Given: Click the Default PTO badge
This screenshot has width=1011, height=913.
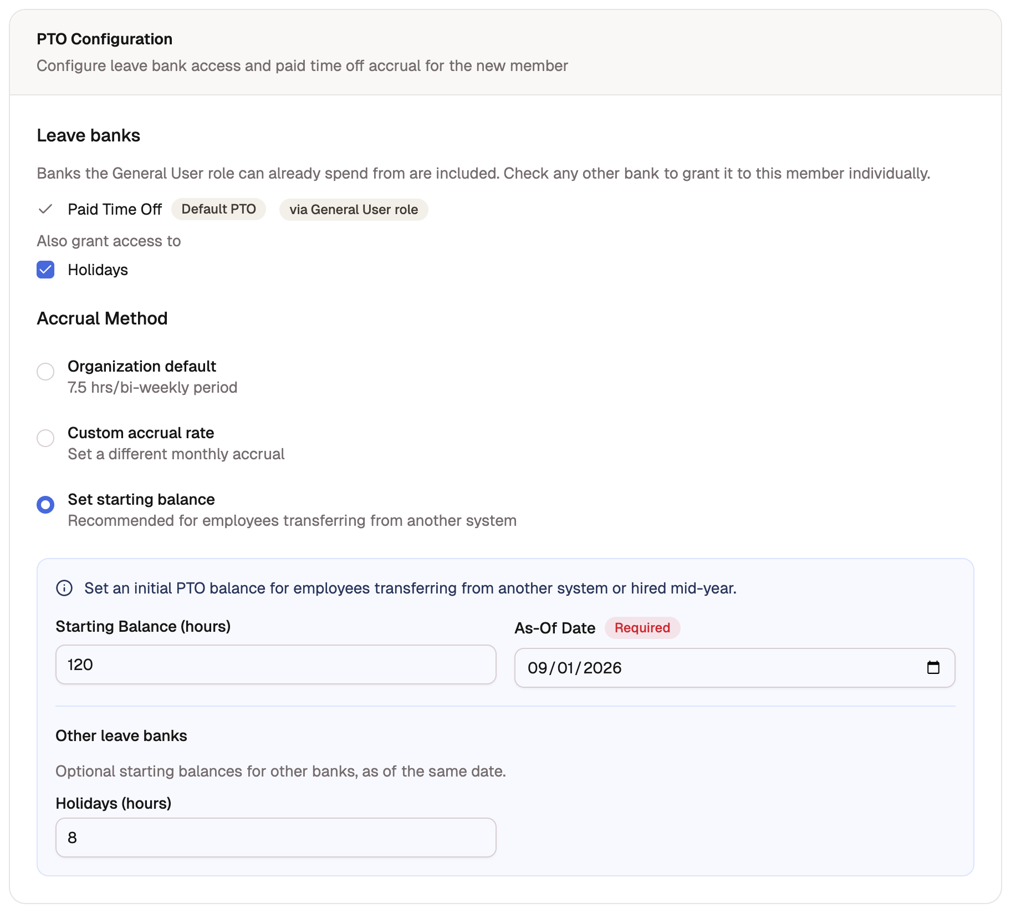Looking at the screenshot, I should (x=218, y=209).
